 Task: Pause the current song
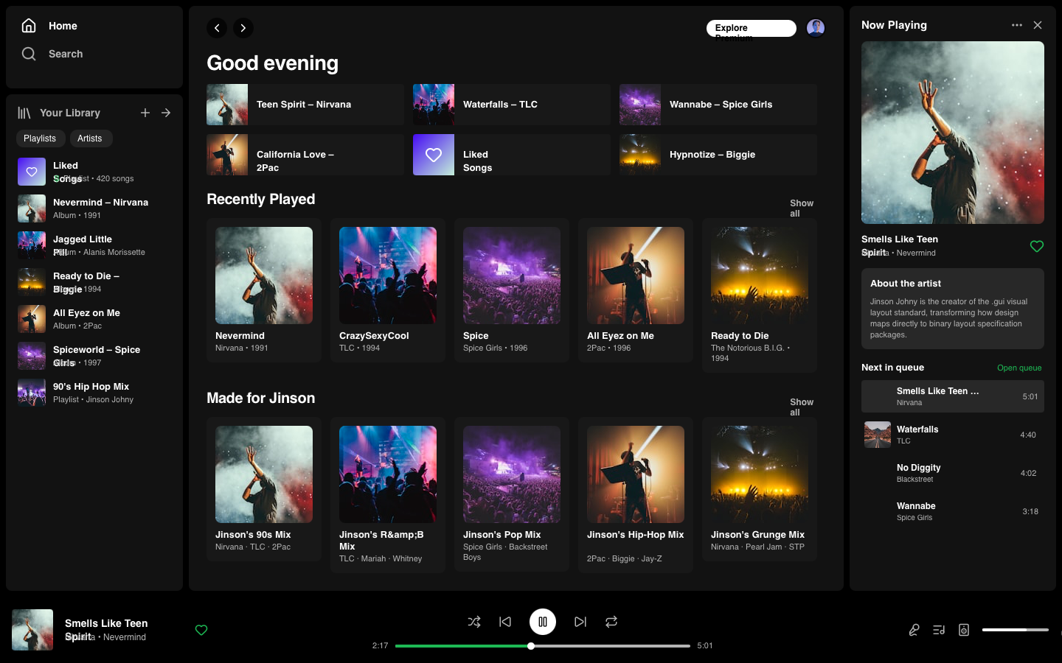point(543,622)
